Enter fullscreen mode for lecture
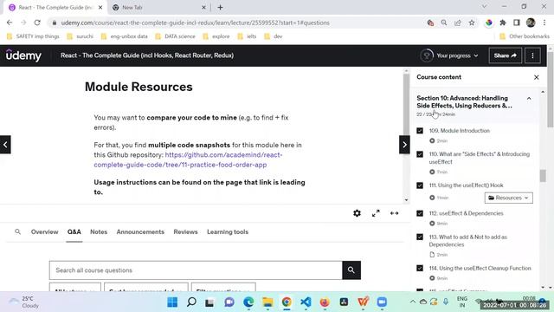The width and height of the screenshot is (554, 312). [x=376, y=213]
